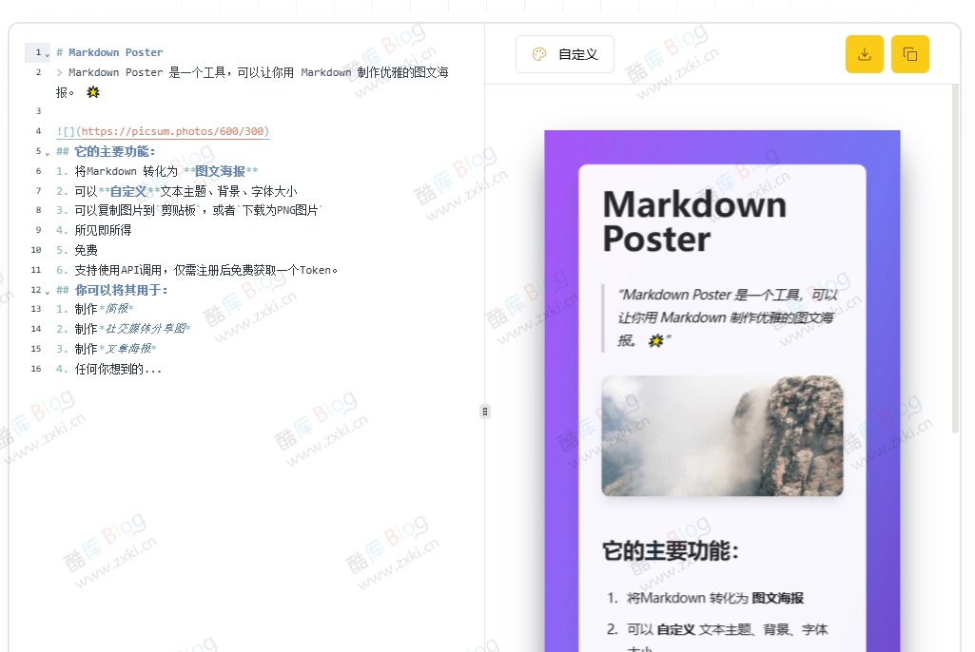
Task: Click the copy-to-clipboard icon button
Action: pyautogui.click(x=909, y=54)
